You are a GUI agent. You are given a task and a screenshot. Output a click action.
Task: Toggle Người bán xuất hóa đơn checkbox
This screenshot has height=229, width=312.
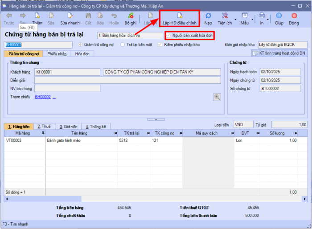(168, 35)
